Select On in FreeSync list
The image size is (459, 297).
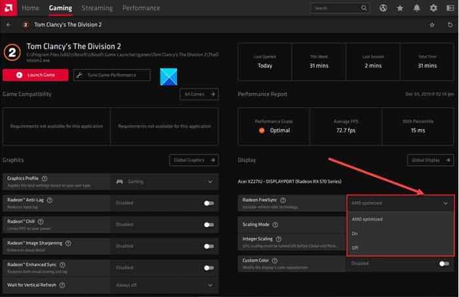click(x=400, y=233)
